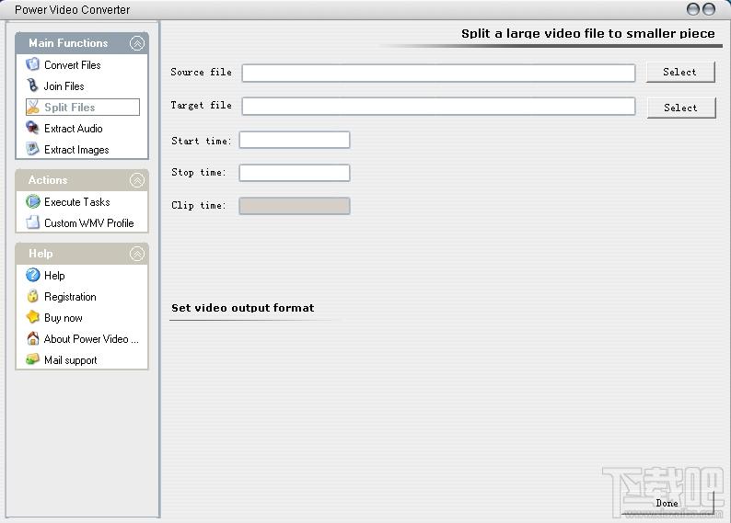The width and height of the screenshot is (731, 523).
Task: Click Select button for Target file
Action: pyautogui.click(x=681, y=108)
